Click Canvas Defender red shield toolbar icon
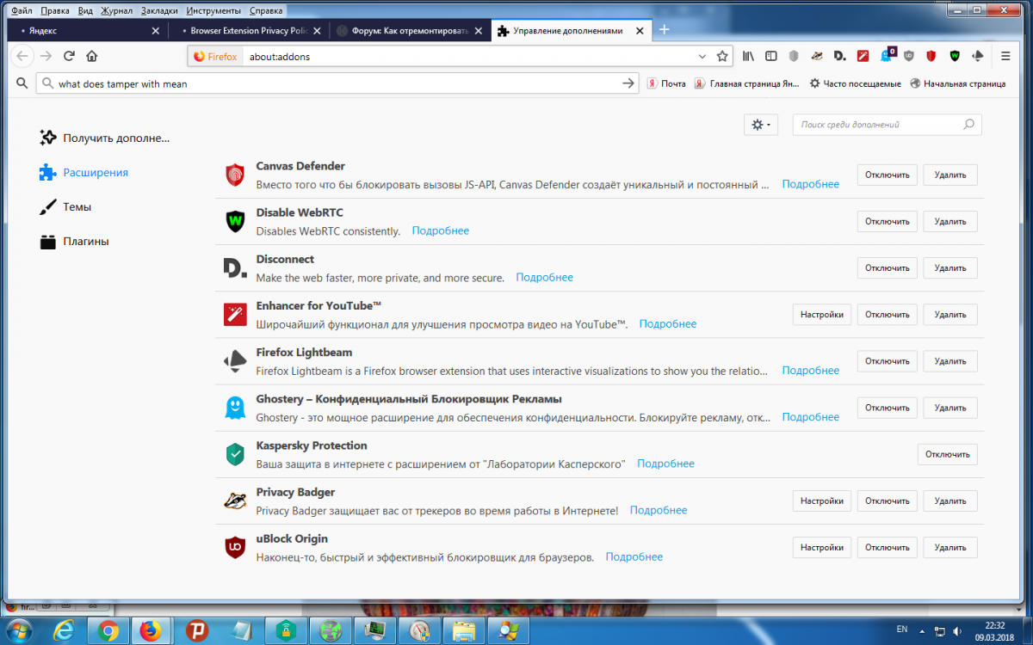The image size is (1033, 645). tap(931, 56)
